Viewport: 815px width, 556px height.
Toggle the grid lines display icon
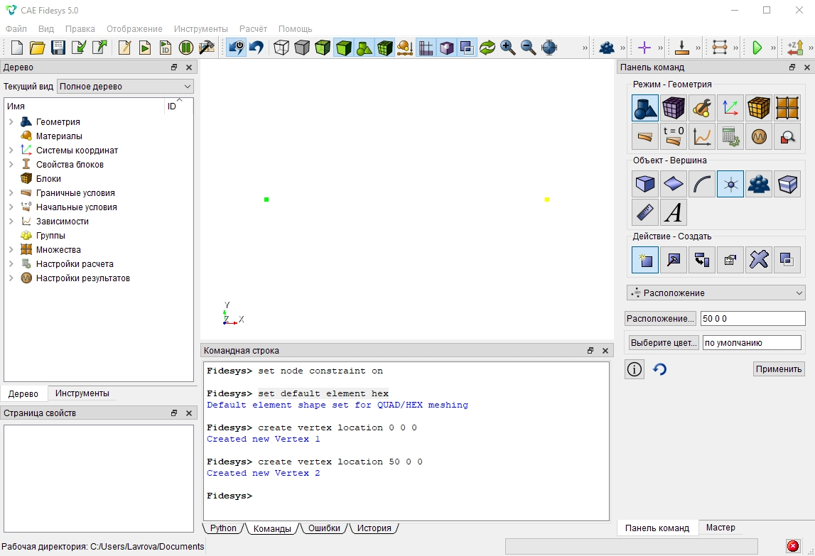tap(426, 48)
